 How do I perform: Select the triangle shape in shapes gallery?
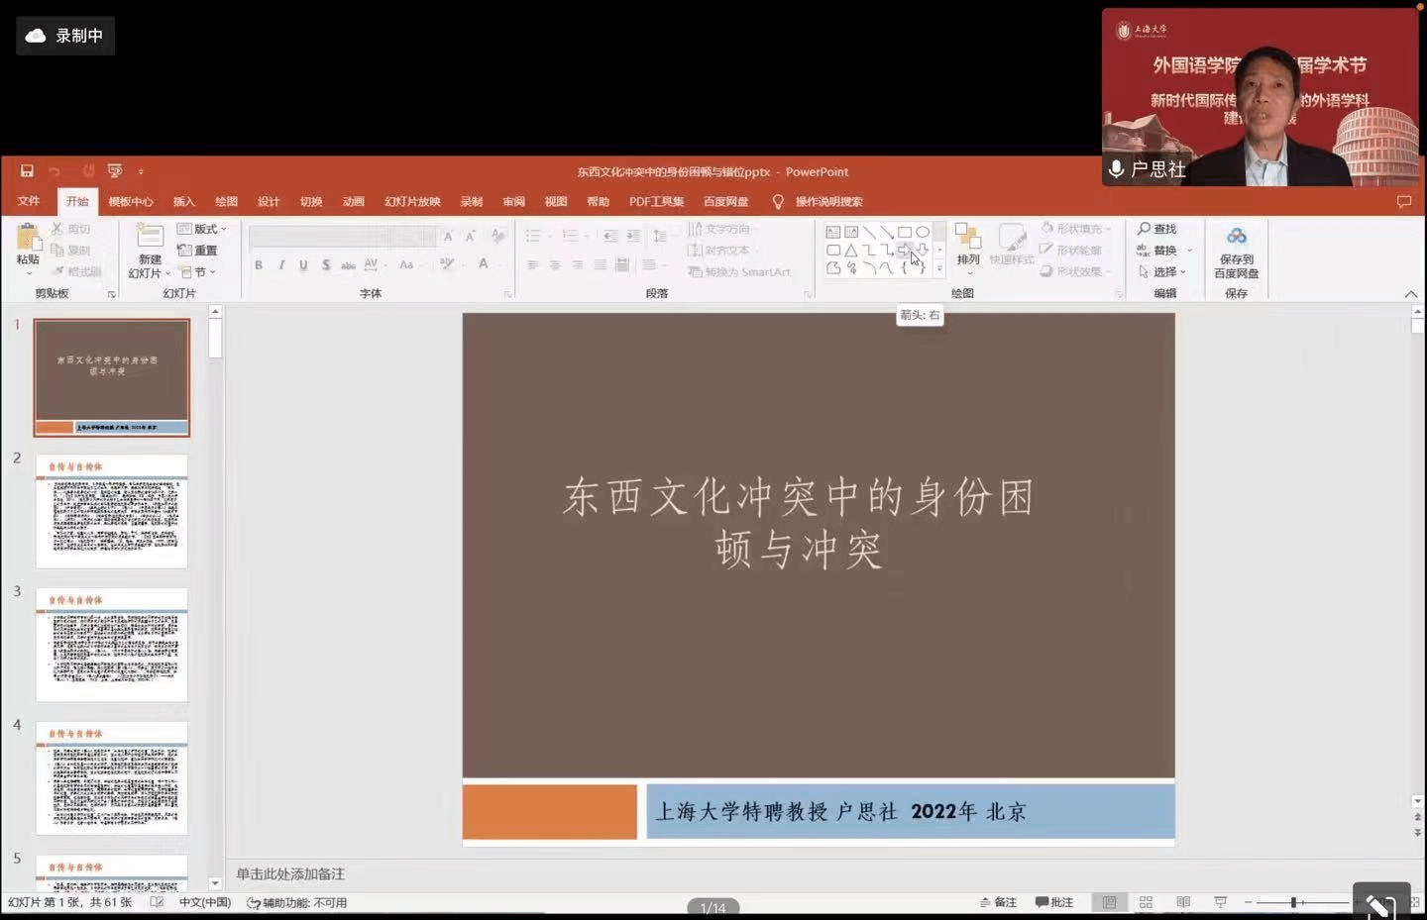click(851, 250)
